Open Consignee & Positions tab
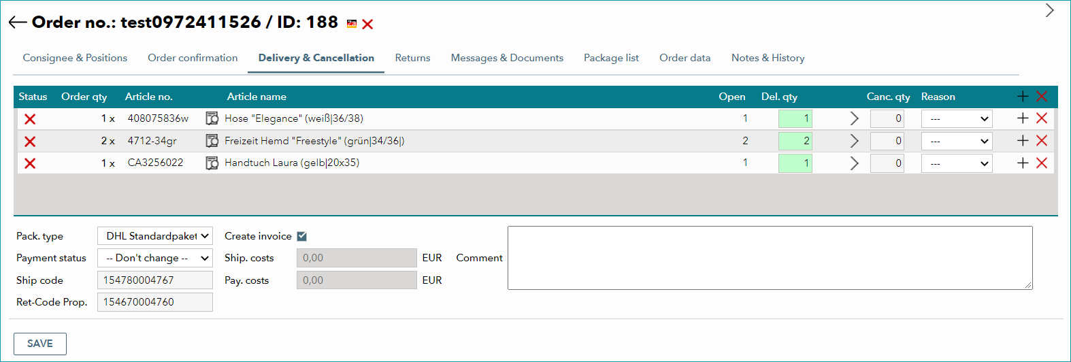Screen dimensions: 1071x362 click(x=75, y=58)
